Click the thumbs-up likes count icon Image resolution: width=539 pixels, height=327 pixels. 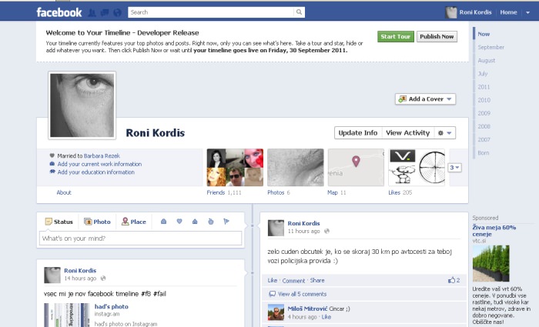tap(451, 280)
